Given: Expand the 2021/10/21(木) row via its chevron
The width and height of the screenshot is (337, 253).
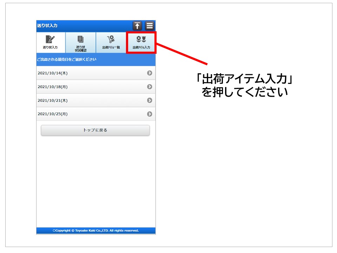Looking at the screenshot, I should point(150,100).
